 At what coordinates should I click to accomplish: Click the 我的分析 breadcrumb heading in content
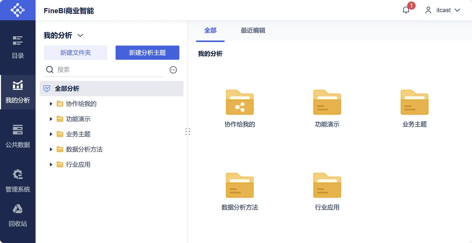pyautogui.click(x=210, y=54)
